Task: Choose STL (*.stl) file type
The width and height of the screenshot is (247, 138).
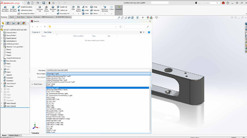Action: tap(97, 126)
